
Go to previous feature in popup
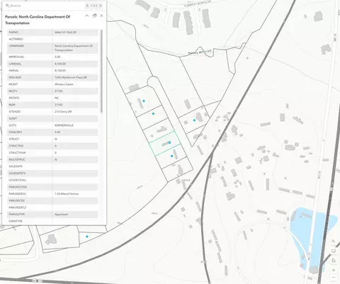point(87,6)
